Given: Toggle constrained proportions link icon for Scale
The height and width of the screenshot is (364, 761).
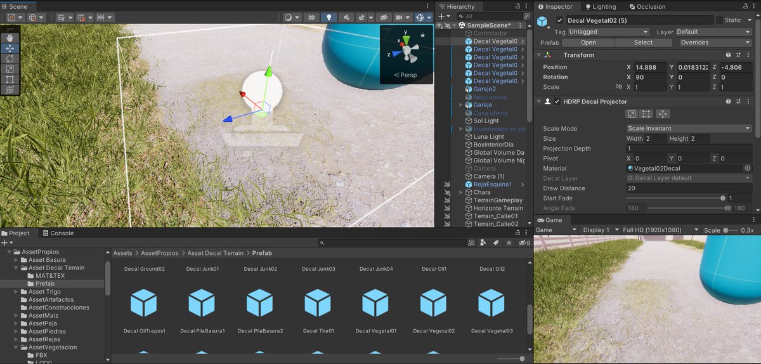Looking at the screenshot, I should click(618, 87).
